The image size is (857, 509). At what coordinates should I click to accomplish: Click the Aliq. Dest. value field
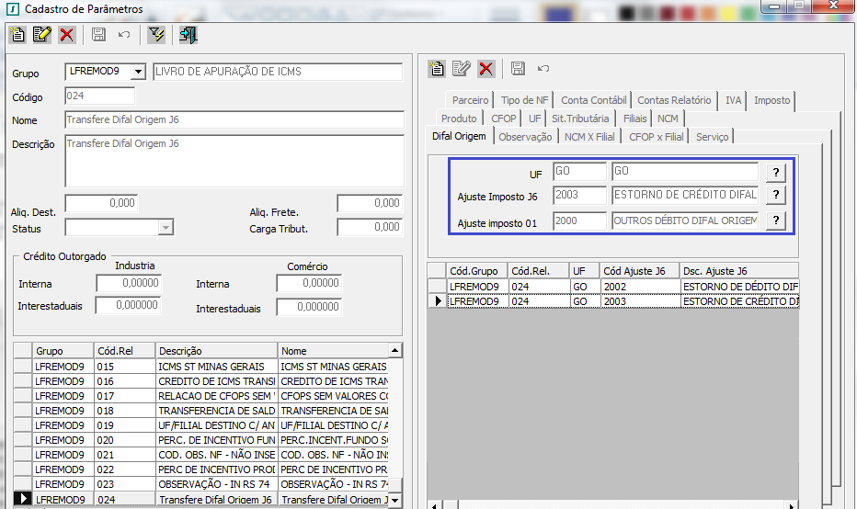tap(101, 203)
